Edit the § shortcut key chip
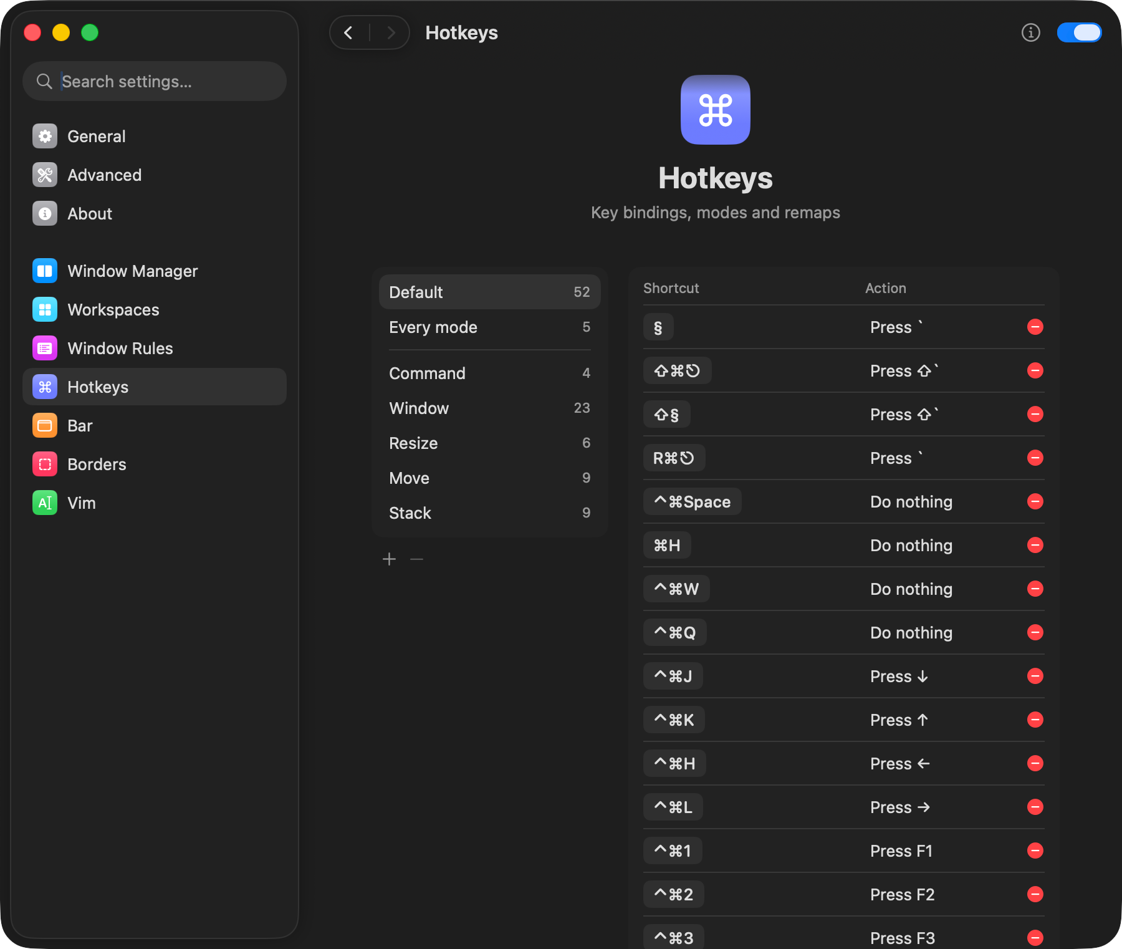 coord(658,327)
